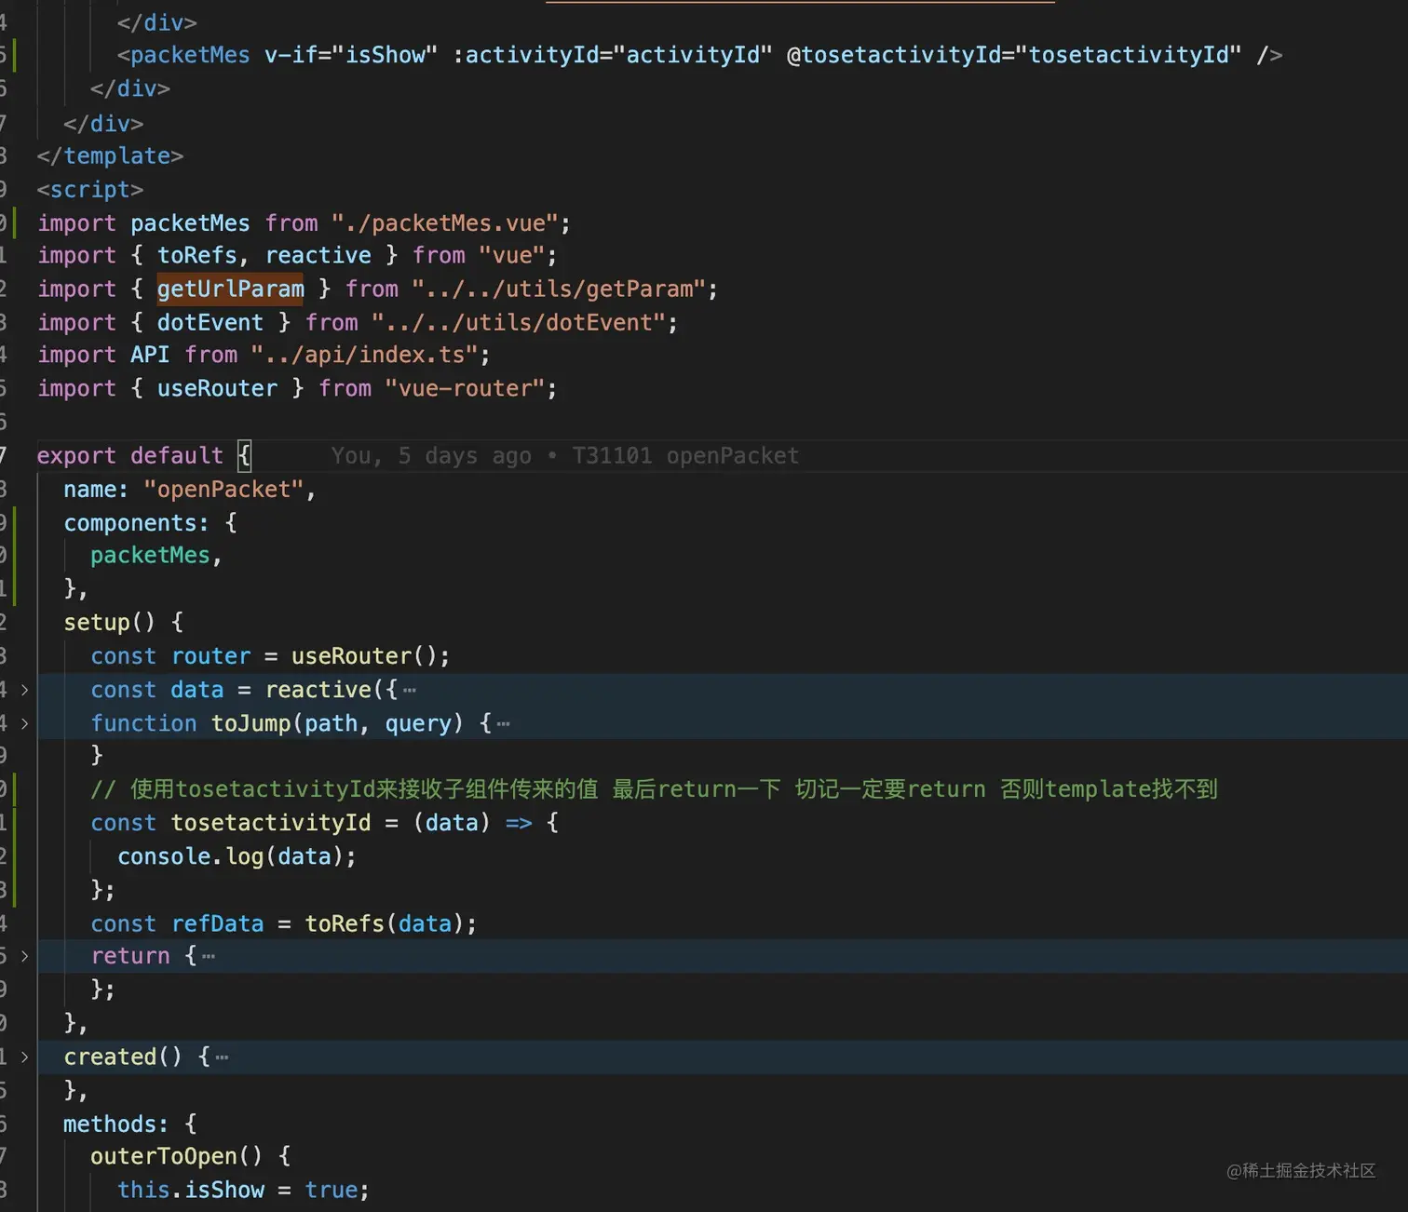Select the highlighted 'getUrlParam' import name

point(231,289)
